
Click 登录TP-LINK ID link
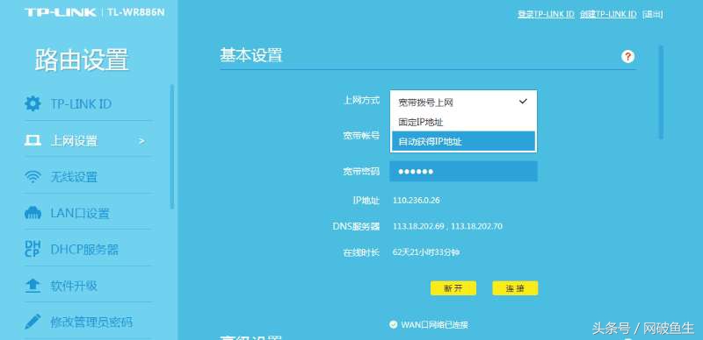(x=546, y=14)
